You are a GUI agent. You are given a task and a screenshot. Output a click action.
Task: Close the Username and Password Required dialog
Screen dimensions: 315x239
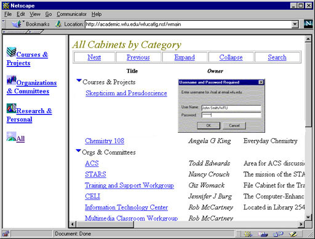pos(261,82)
